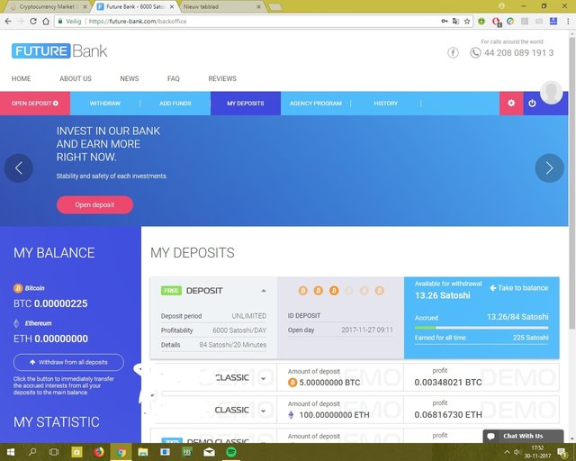Open the Chat With Us widget
576x461 pixels.
pyautogui.click(x=523, y=437)
